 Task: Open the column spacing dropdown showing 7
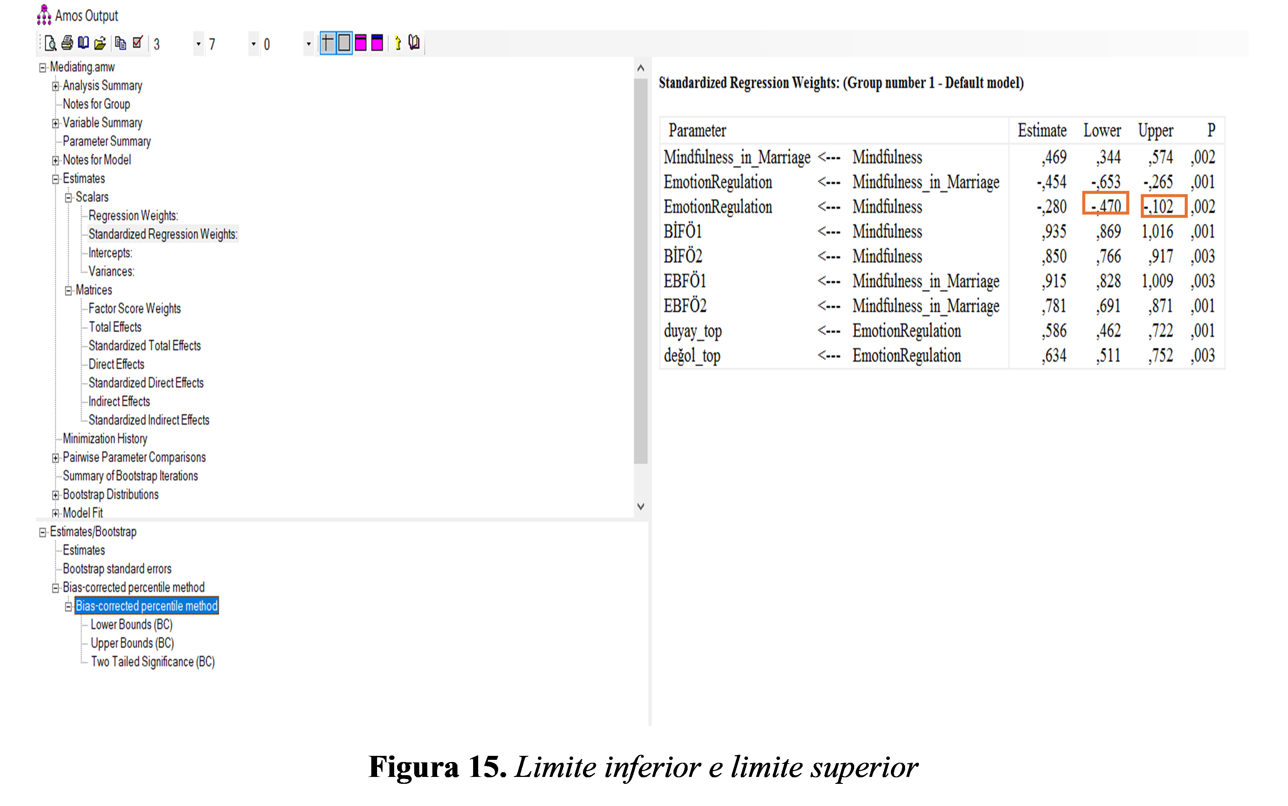pyautogui.click(x=253, y=44)
